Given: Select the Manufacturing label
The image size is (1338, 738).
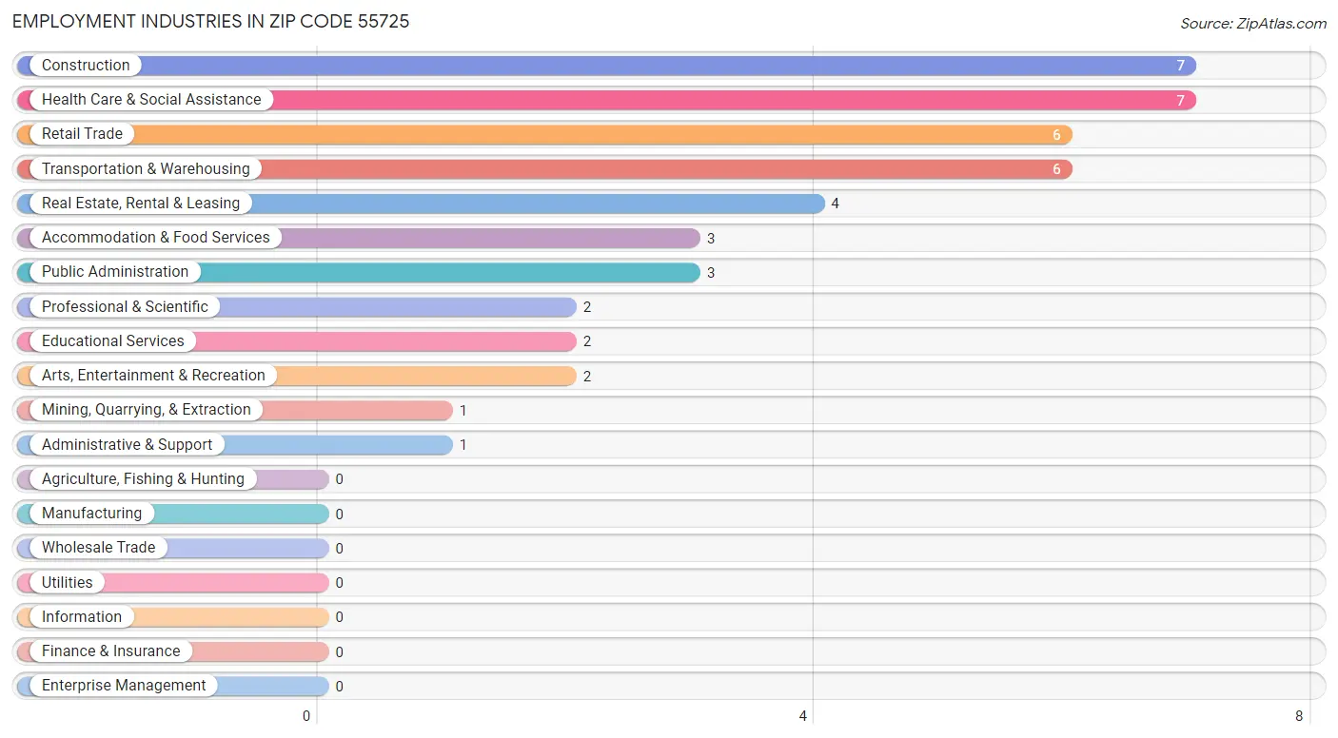Looking at the screenshot, I should click(x=91, y=514).
